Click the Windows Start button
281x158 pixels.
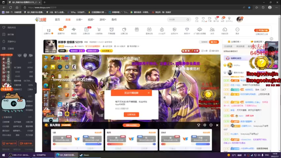4,155
